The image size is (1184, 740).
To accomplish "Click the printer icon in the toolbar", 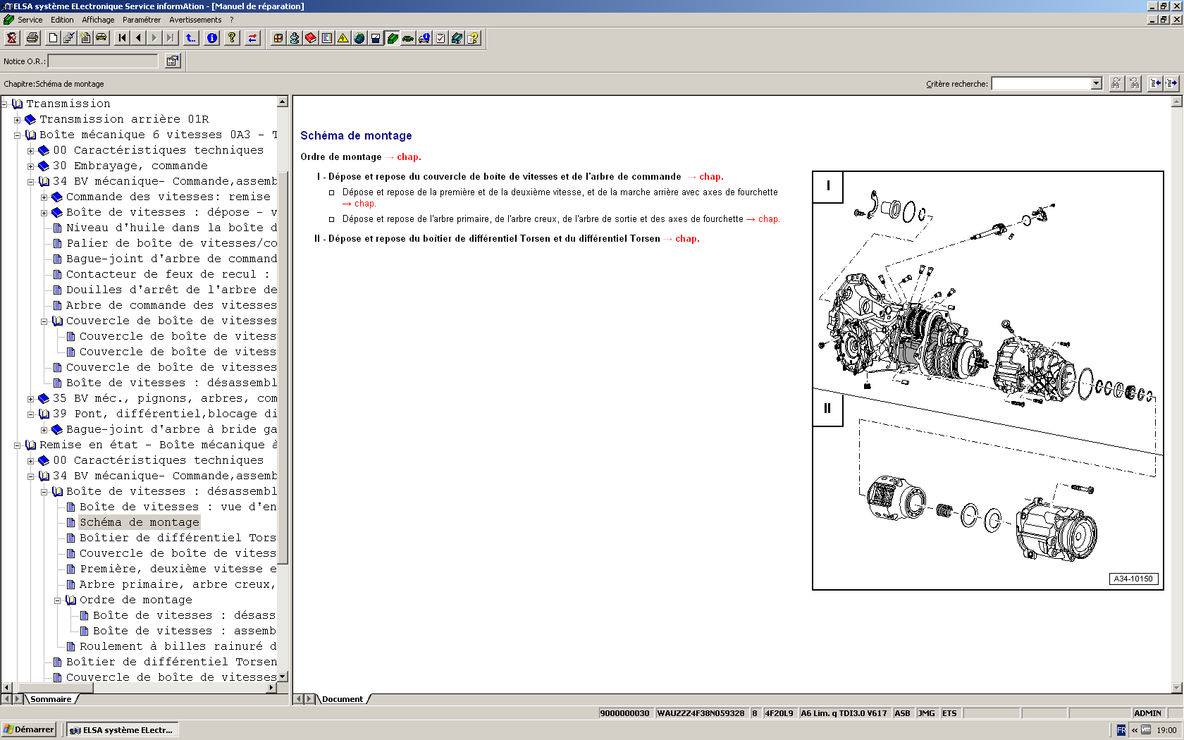I will tap(32, 38).
